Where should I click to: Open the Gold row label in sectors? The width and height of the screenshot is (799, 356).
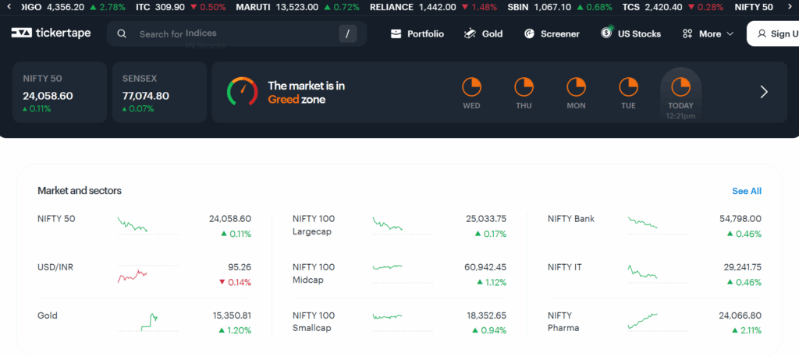[x=48, y=315]
